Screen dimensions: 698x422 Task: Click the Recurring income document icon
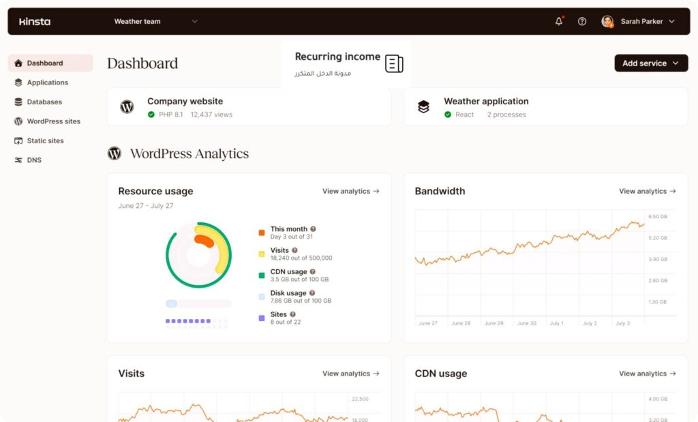(x=394, y=63)
